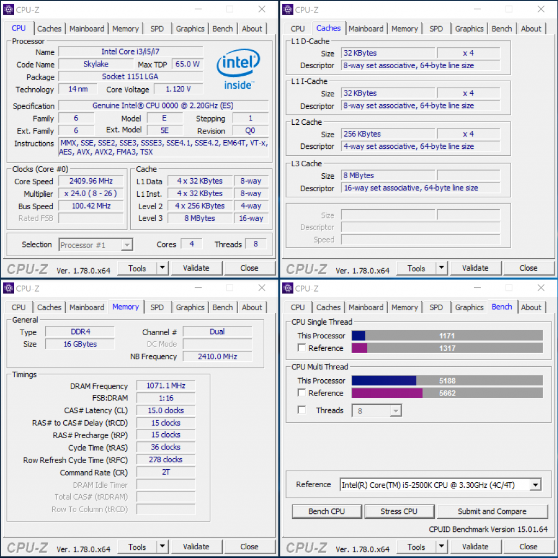
Task: Click the CPU-Z title icon in the Caches window
Action: pos(288,9)
